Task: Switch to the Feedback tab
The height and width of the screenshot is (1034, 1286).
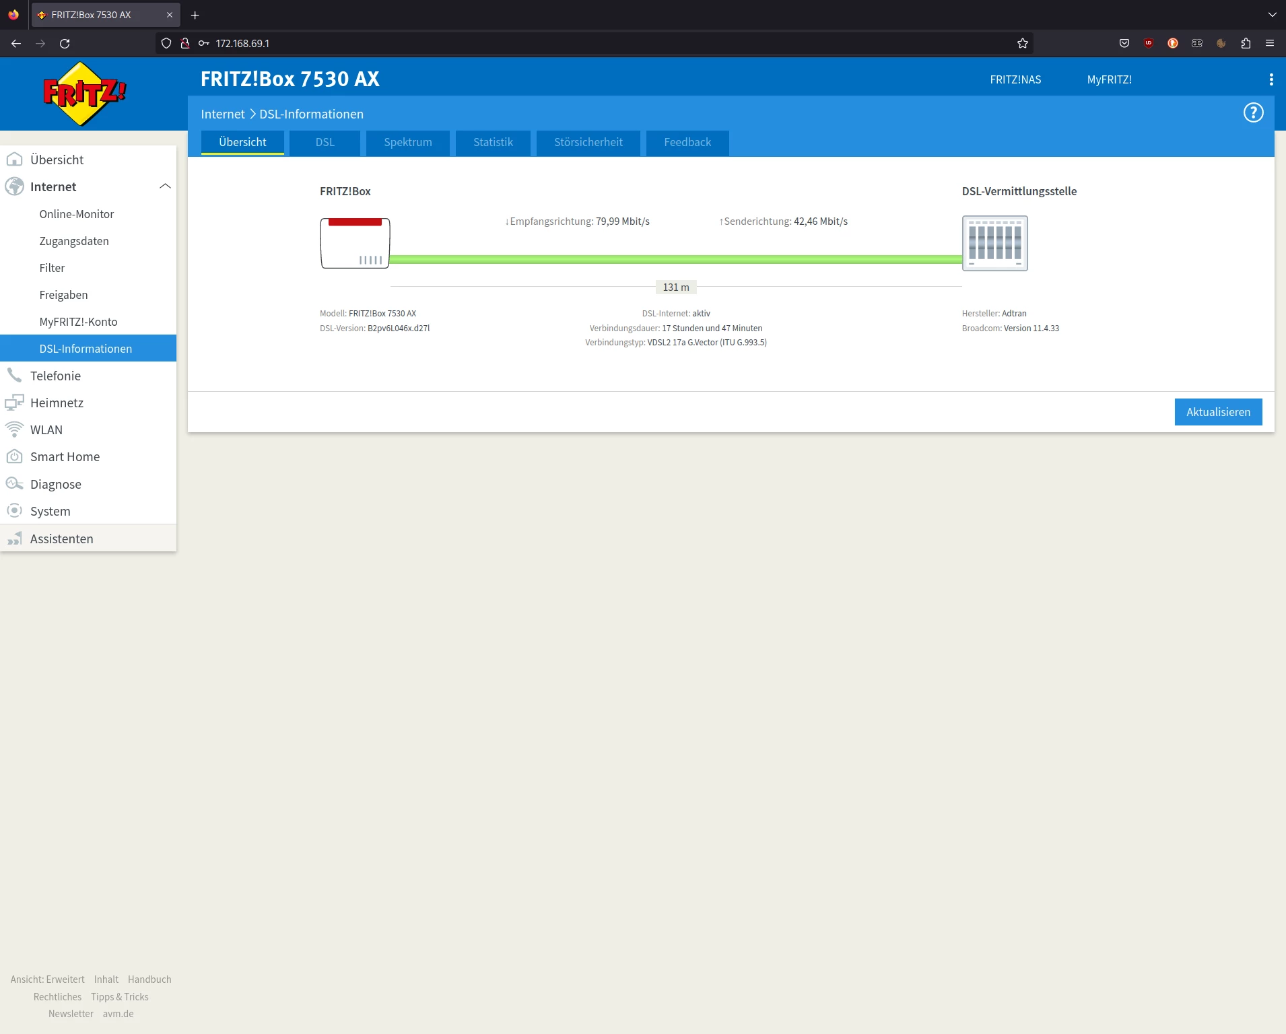Action: (687, 143)
